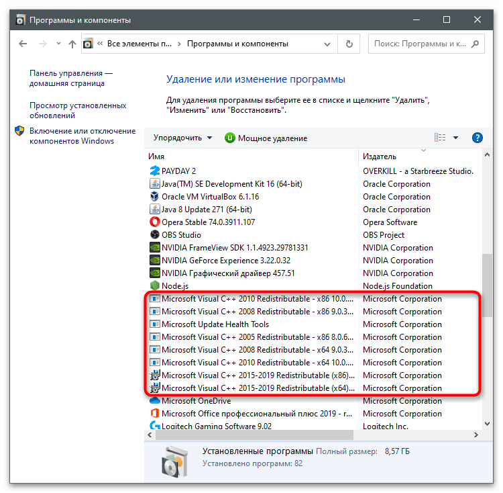The image size is (503, 493).
Task: Click the Java SE Development Kit 16 icon
Action: (155, 184)
